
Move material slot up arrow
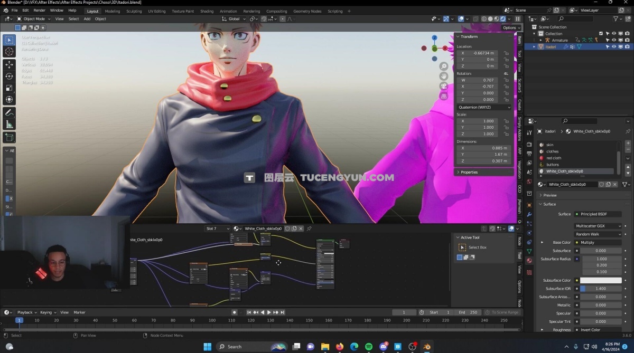pos(628,167)
